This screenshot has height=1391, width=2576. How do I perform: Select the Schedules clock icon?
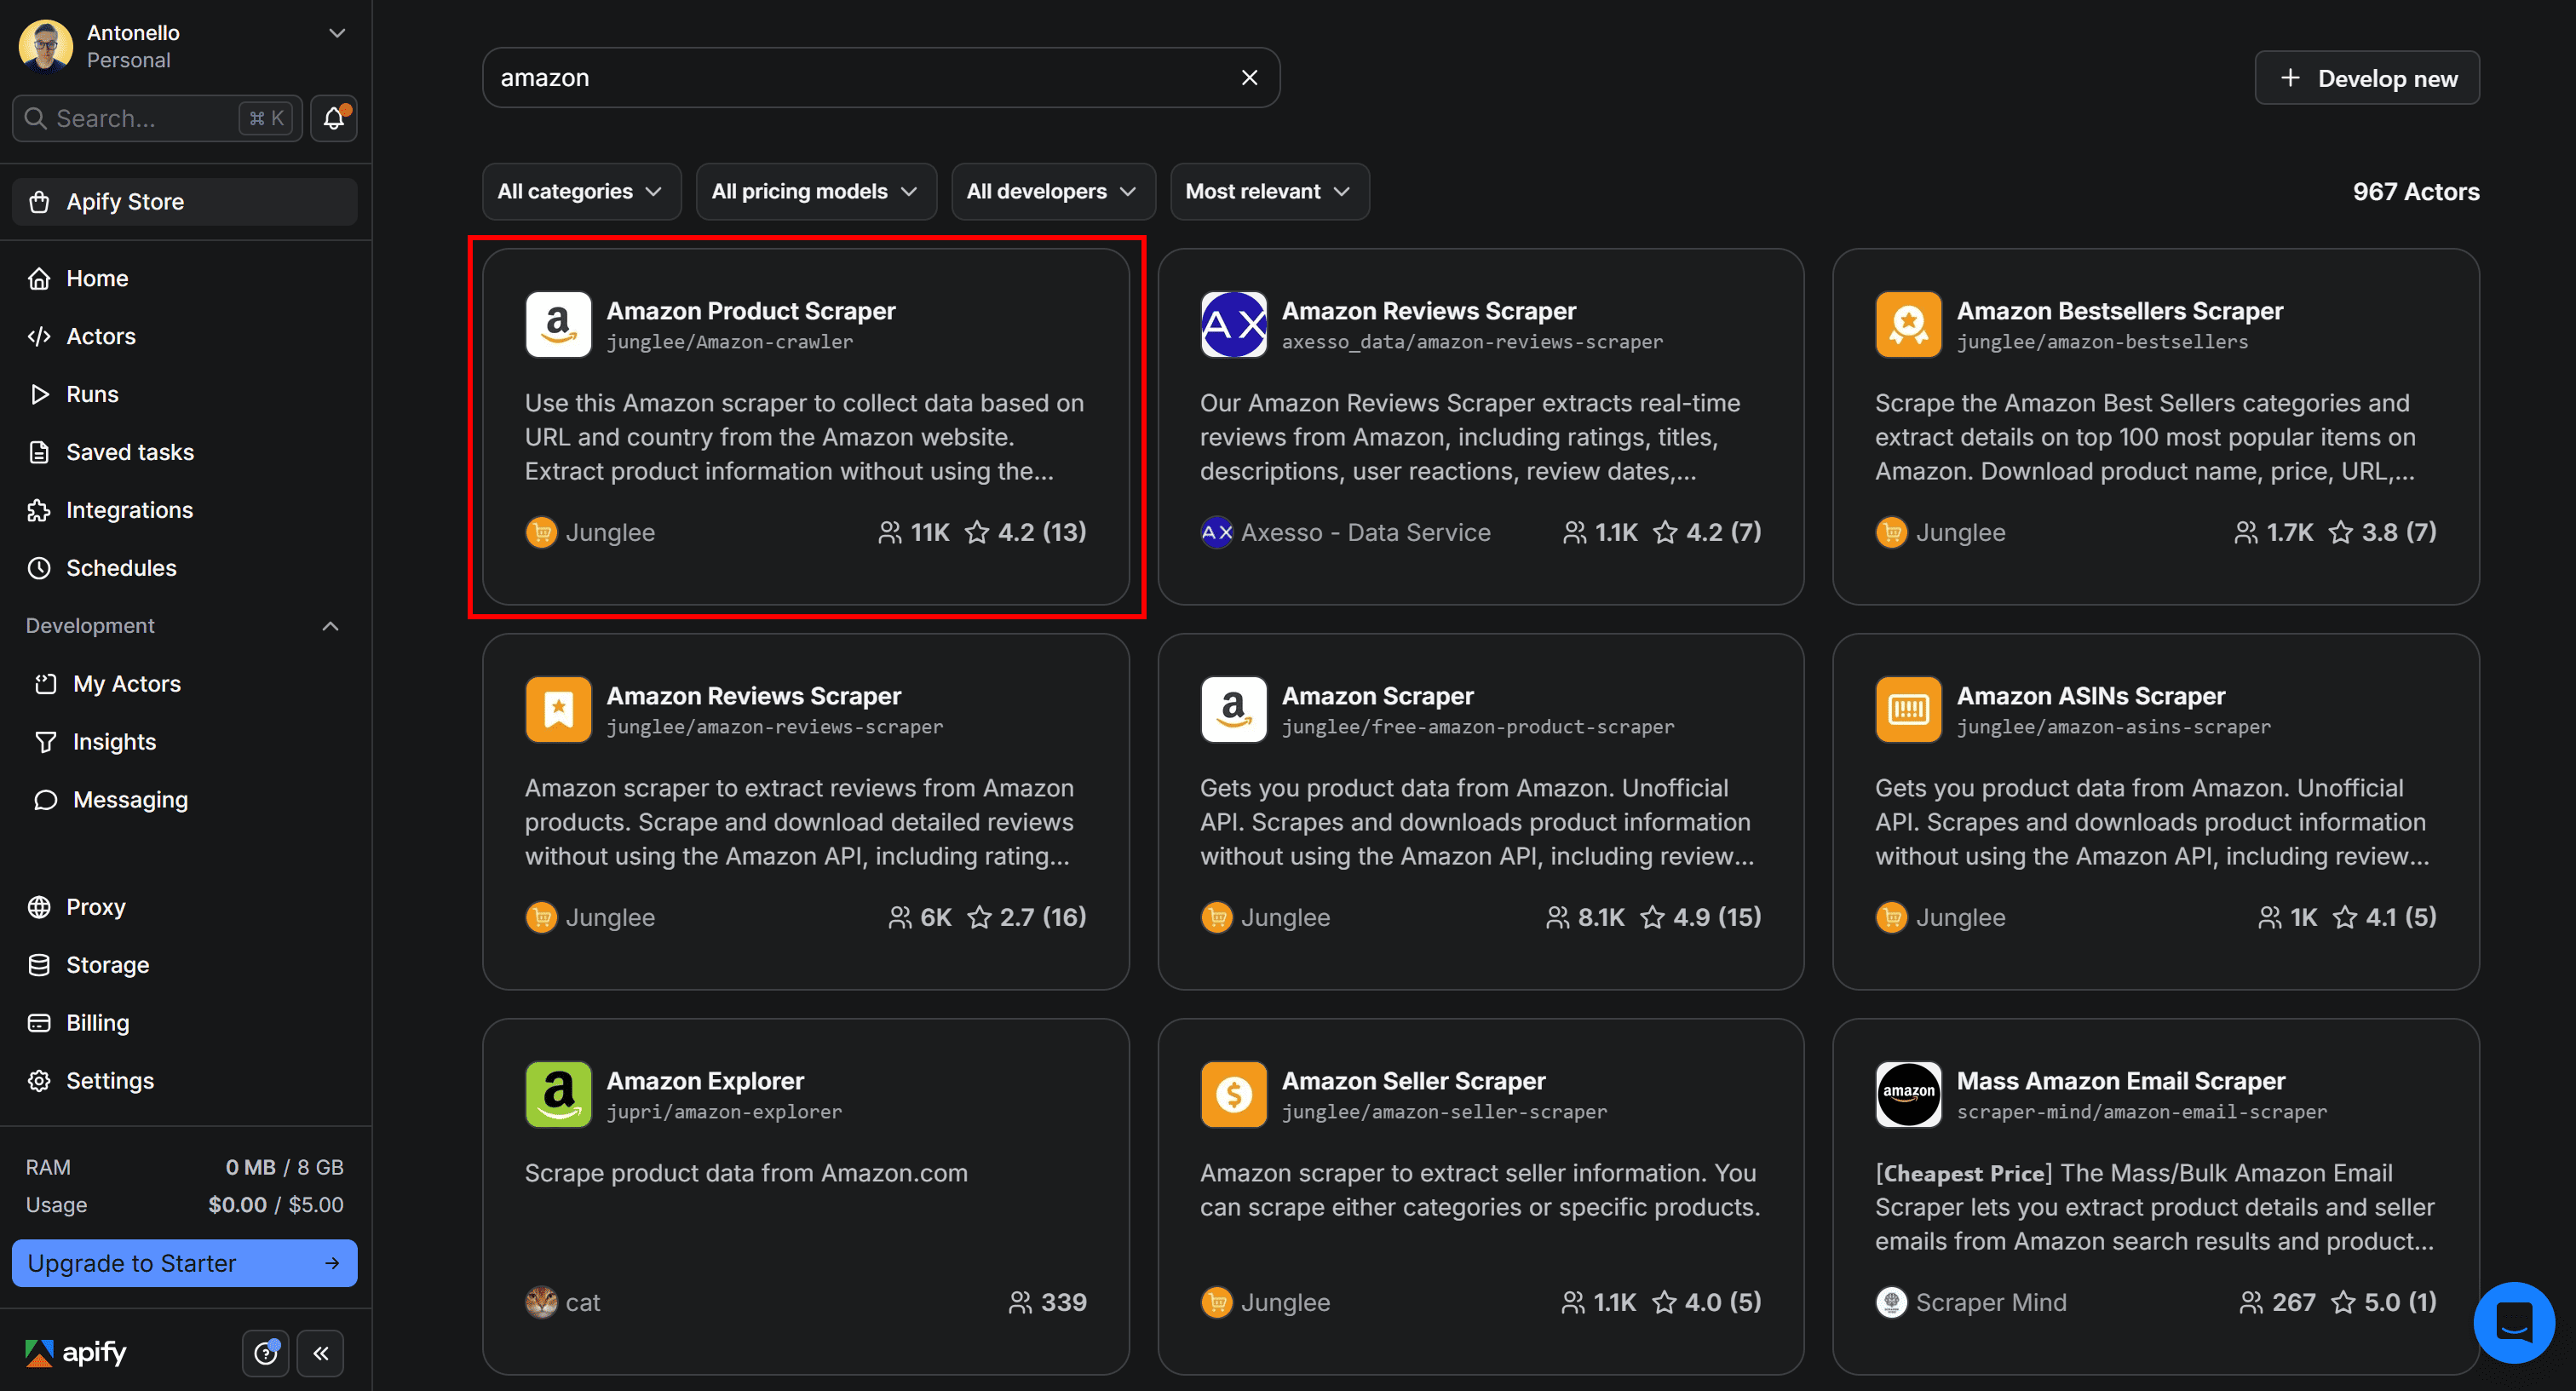click(x=40, y=567)
